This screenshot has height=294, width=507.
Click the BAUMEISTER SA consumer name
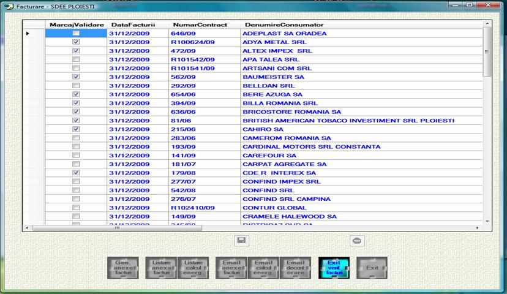point(361,77)
